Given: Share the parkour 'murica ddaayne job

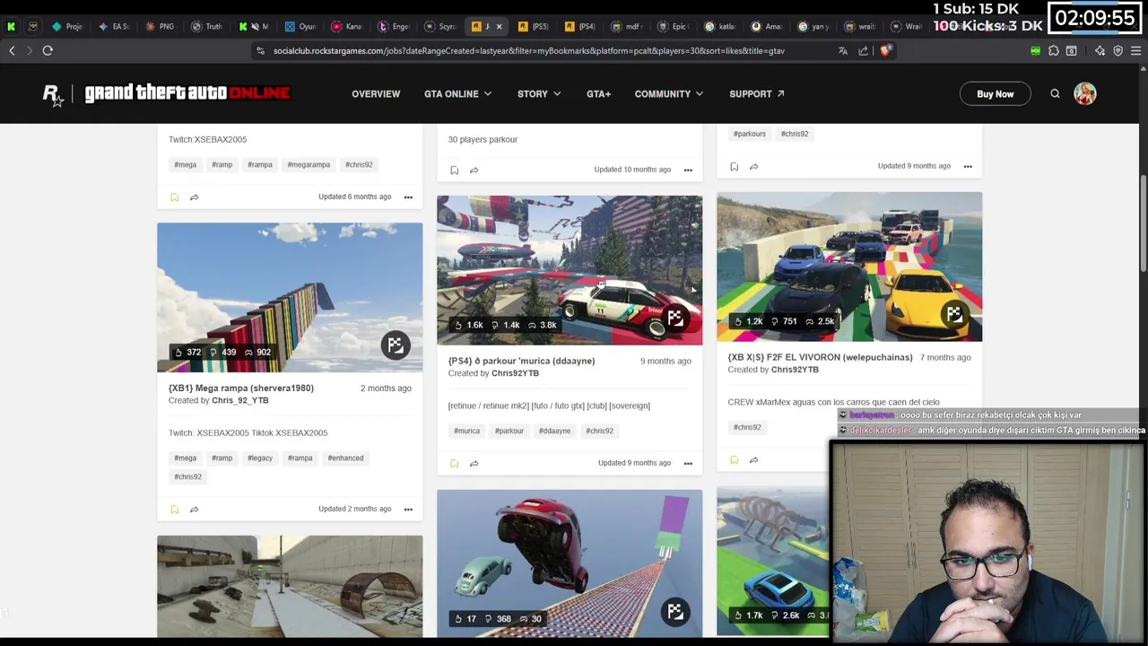Looking at the screenshot, I should [x=474, y=464].
